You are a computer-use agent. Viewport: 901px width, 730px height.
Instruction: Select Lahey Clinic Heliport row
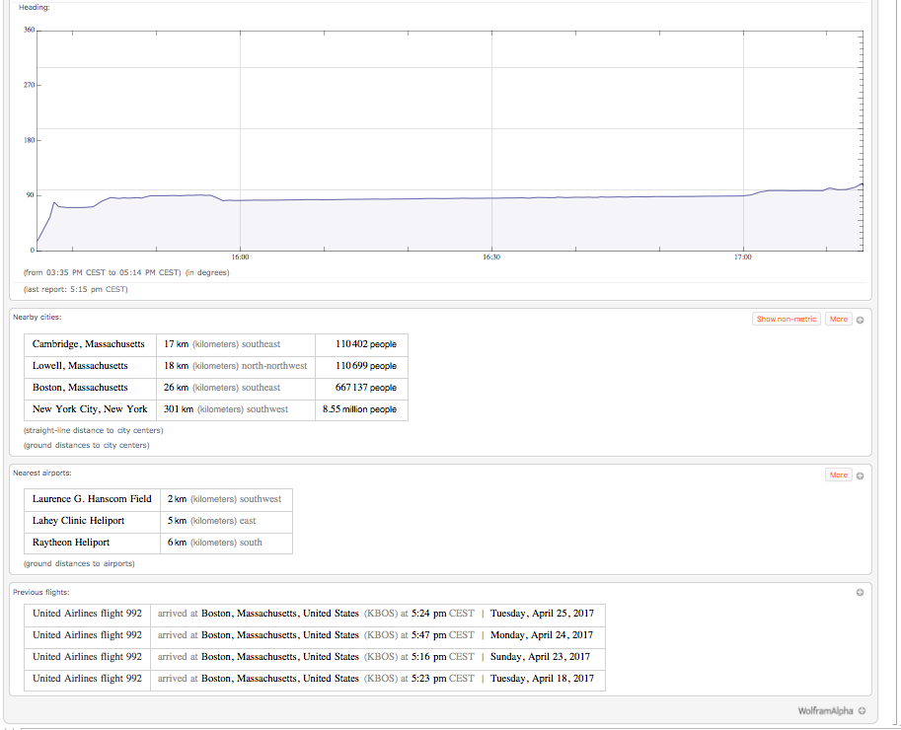[x=158, y=521]
